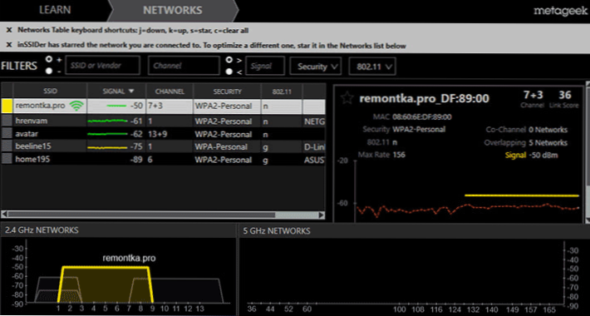
Task: Click the horizontal scrollbar thumb of table
Action: pyautogui.click(x=141, y=215)
